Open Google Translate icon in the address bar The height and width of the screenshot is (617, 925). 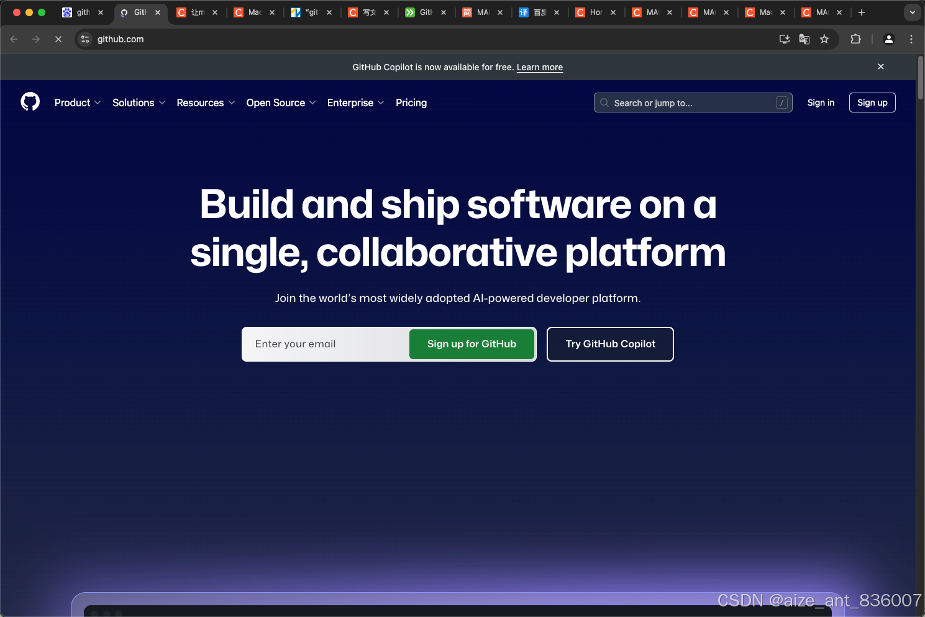[804, 39]
